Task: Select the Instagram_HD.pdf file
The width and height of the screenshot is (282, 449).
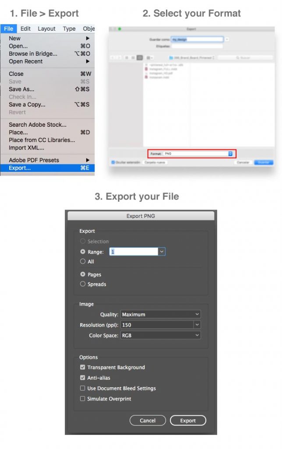Action: point(161,73)
